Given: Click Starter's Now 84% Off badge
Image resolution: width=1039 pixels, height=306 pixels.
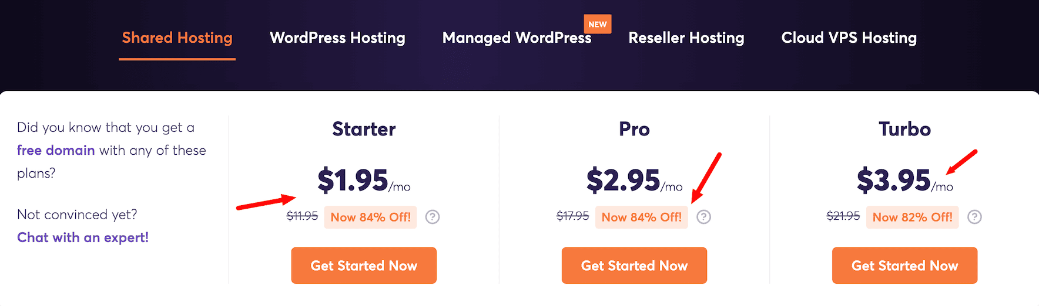Looking at the screenshot, I should pos(370,217).
